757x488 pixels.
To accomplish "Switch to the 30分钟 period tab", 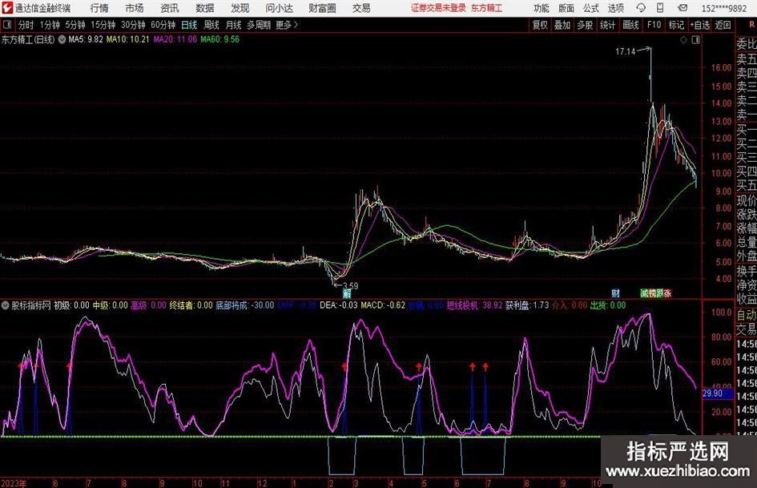I will click(x=133, y=25).
